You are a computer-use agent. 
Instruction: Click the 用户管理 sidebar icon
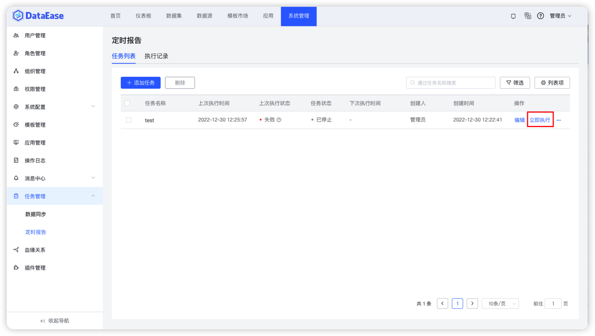16,35
